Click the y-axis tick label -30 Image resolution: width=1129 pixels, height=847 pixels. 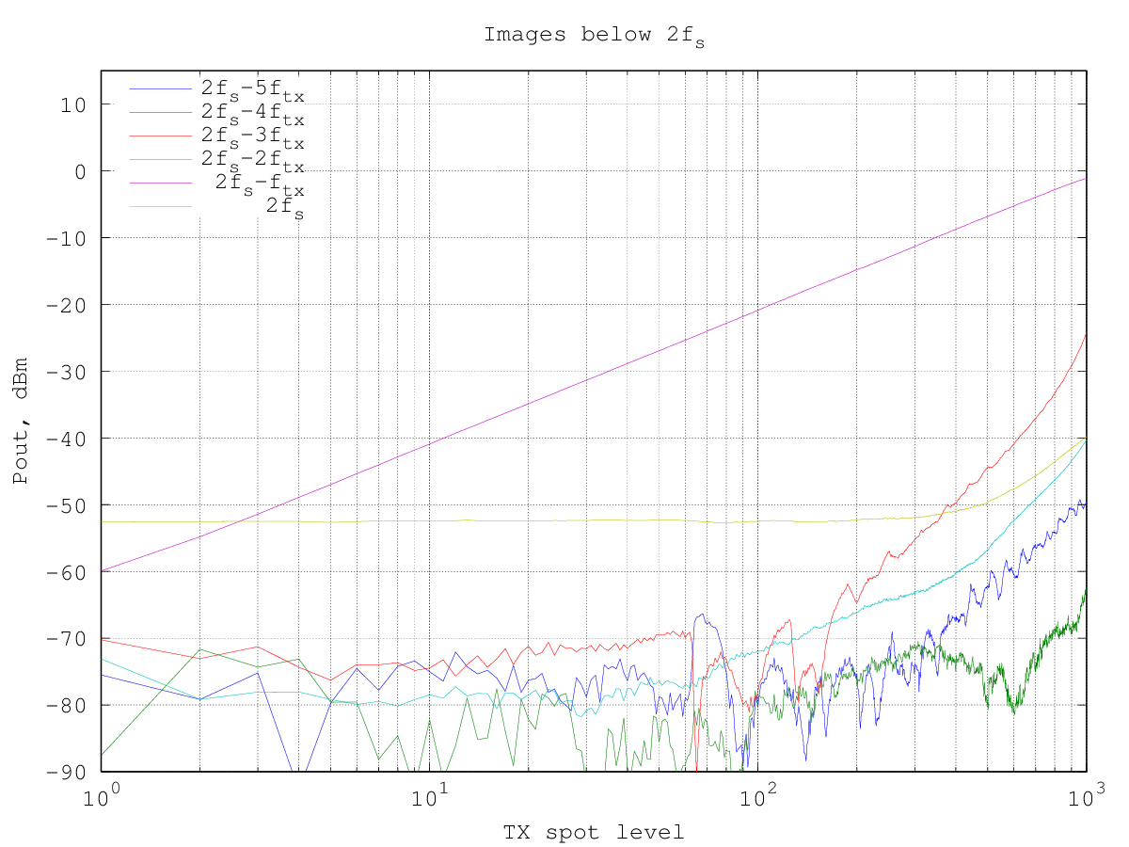(68, 372)
